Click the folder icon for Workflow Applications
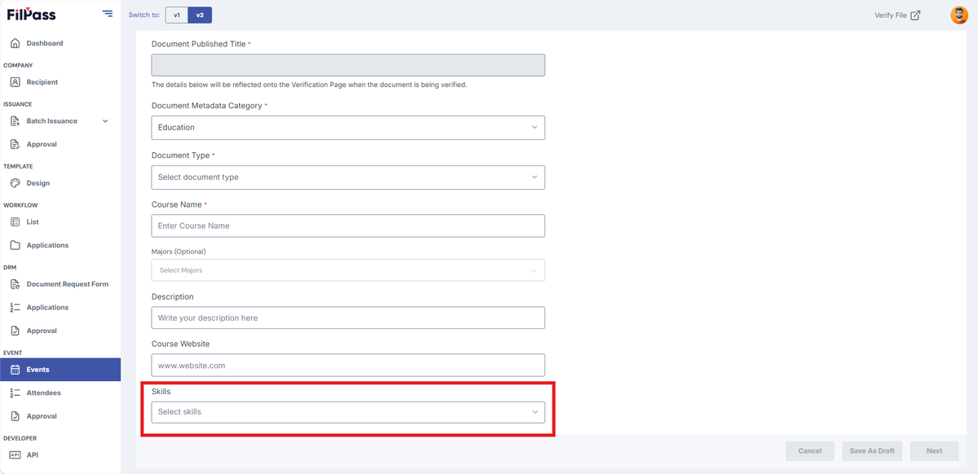This screenshot has height=474, width=978. click(15, 245)
